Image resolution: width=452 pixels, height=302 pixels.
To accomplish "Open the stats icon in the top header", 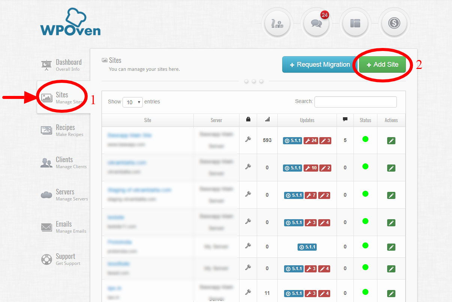I will [277, 23].
